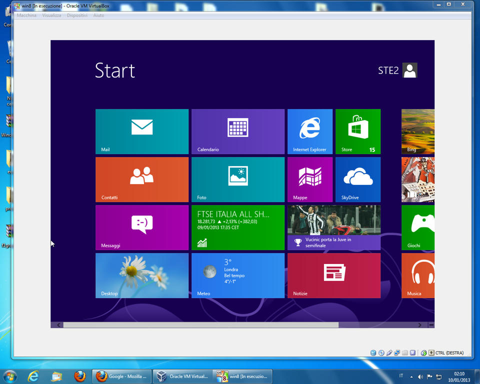480x384 pixels.
Task: Open the Vucinic Juve sports news tile
Action: (334, 227)
